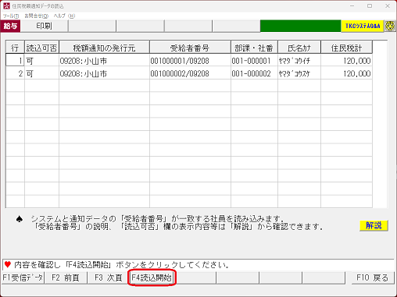Select row number 1 cell
This screenshot has width=397, height=297.
tap(15, 61)
